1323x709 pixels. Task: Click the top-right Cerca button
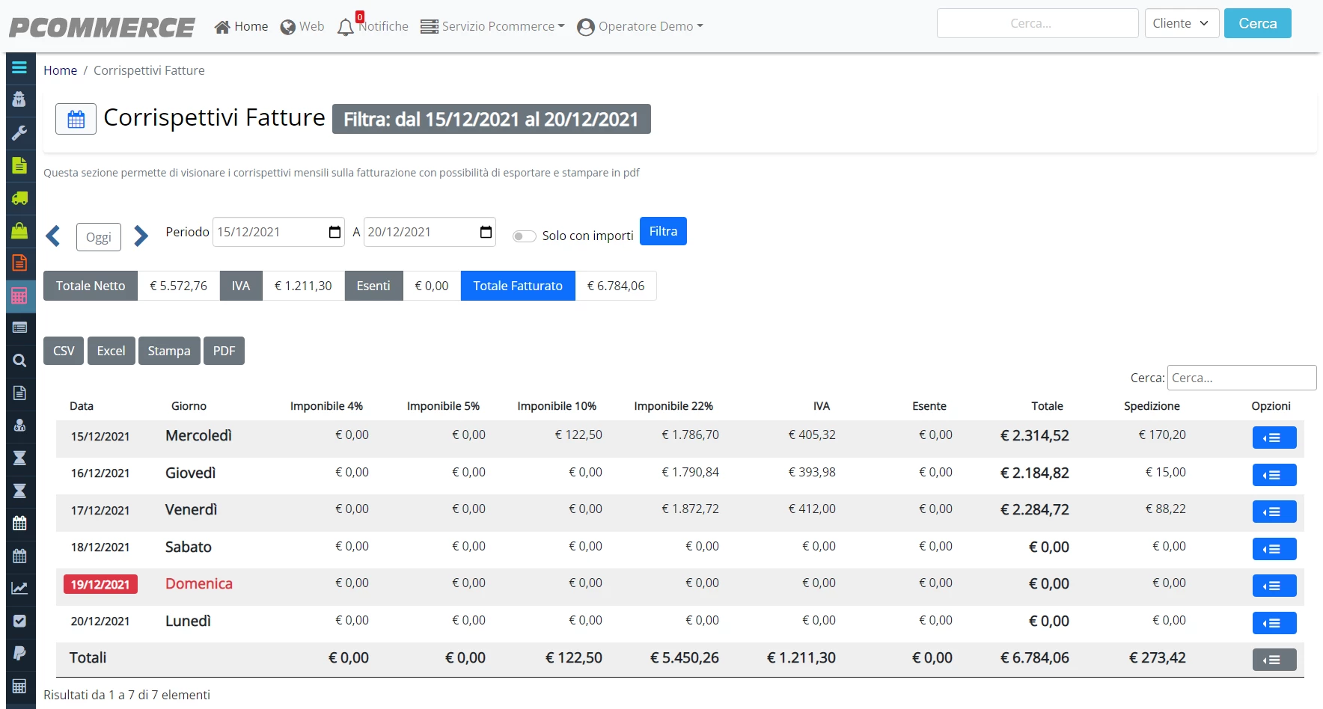[x=1257, y=23]
